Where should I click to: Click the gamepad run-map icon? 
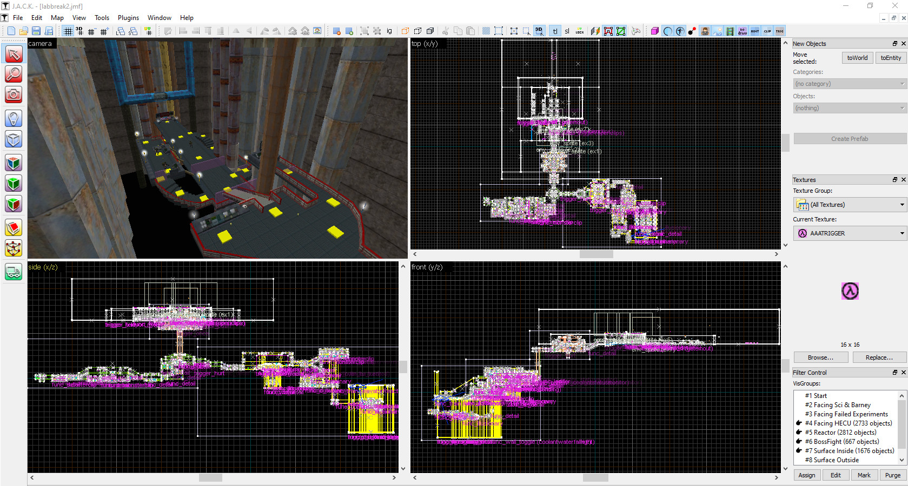click(636, 31)
